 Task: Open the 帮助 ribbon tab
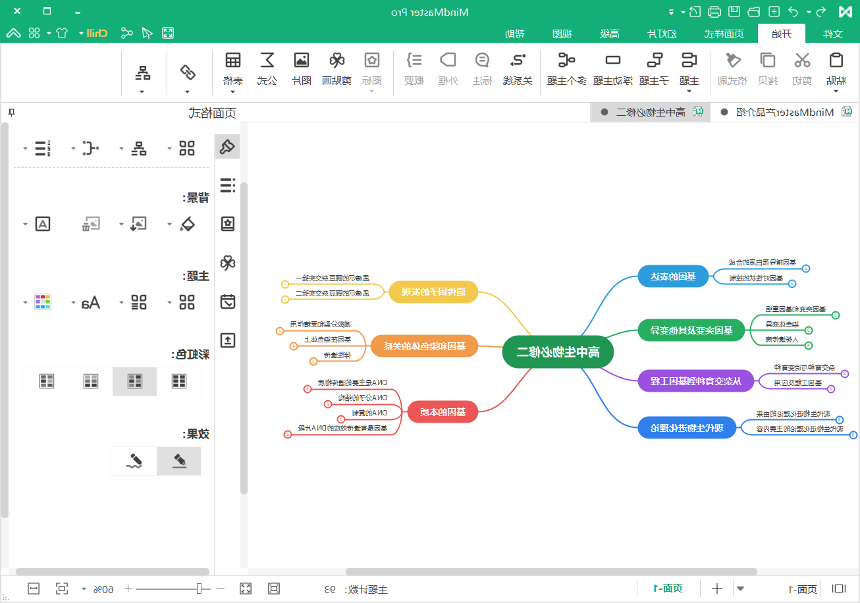(515, 34)
